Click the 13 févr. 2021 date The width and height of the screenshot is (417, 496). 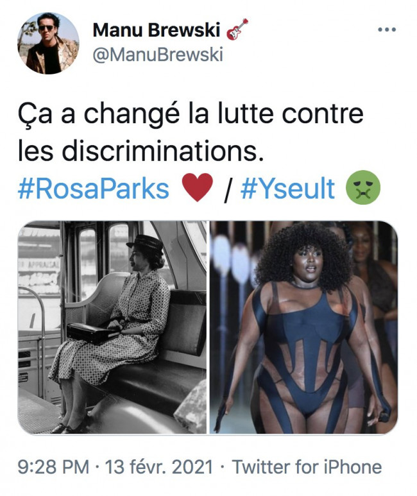pos(159,467)
